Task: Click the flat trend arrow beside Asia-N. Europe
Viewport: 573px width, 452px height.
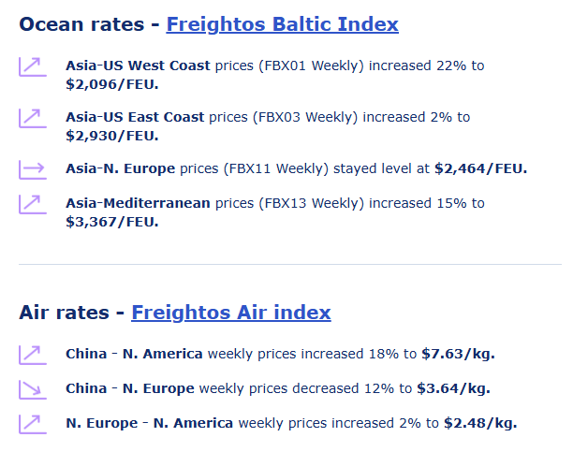Action: [32, 169]
